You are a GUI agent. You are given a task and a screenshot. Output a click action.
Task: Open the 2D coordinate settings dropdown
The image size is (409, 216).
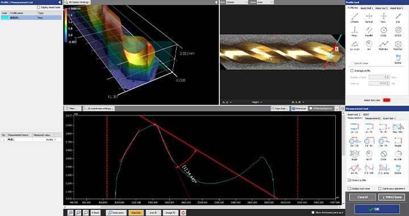coord(99,108)
